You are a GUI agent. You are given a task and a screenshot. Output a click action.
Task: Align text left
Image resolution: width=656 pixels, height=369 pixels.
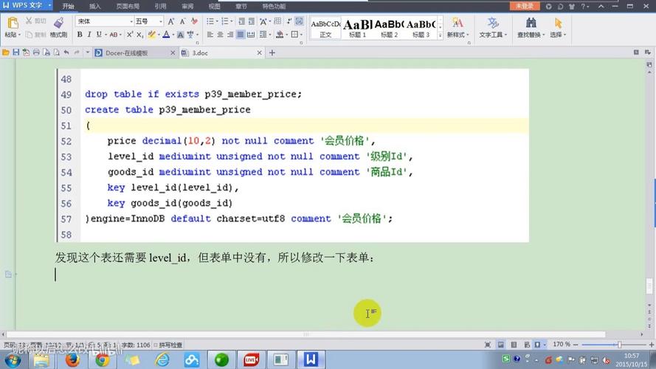pos(210,35)
